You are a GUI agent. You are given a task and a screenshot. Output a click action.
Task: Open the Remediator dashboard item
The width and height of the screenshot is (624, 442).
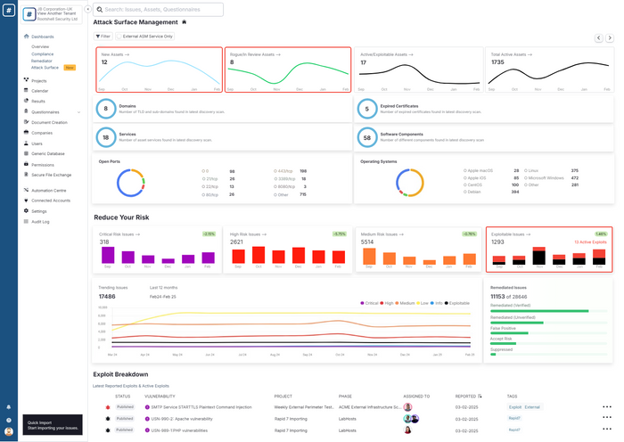[x=42, y=61]
